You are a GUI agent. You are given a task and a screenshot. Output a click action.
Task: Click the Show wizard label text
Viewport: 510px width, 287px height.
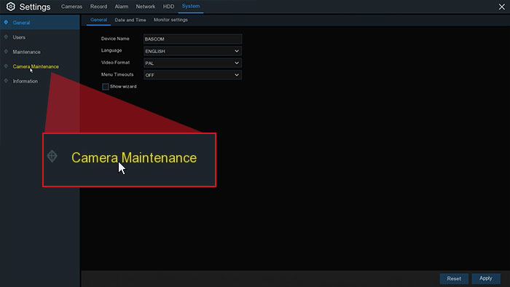click(x=123, y=87)
